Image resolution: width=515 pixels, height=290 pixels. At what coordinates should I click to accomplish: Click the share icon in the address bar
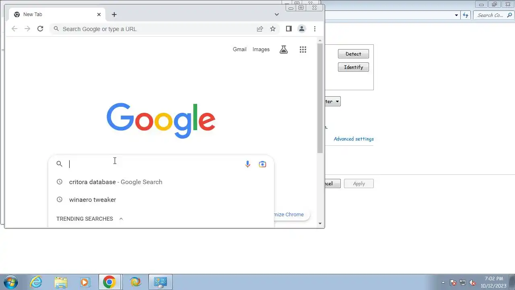260,29
